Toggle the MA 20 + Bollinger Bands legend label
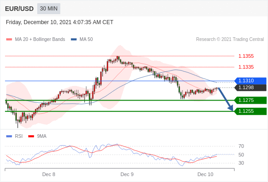 (x=40, y=40)
